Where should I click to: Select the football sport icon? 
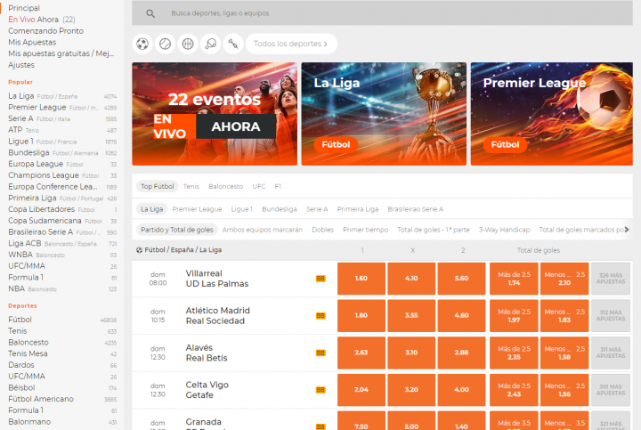pos(142,44)
